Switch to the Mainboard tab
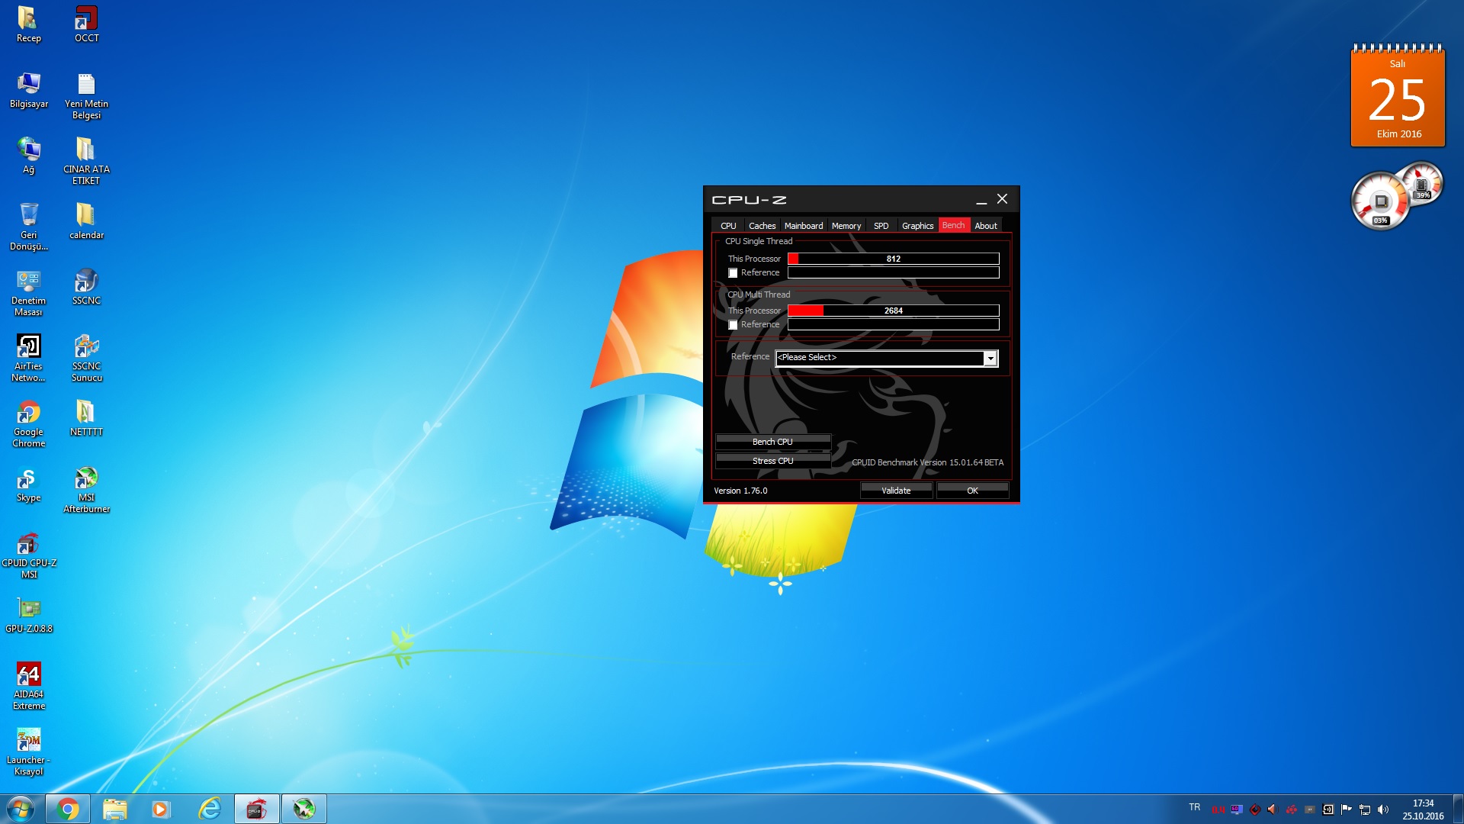1464x824 pixels. [x=804, y=226]
